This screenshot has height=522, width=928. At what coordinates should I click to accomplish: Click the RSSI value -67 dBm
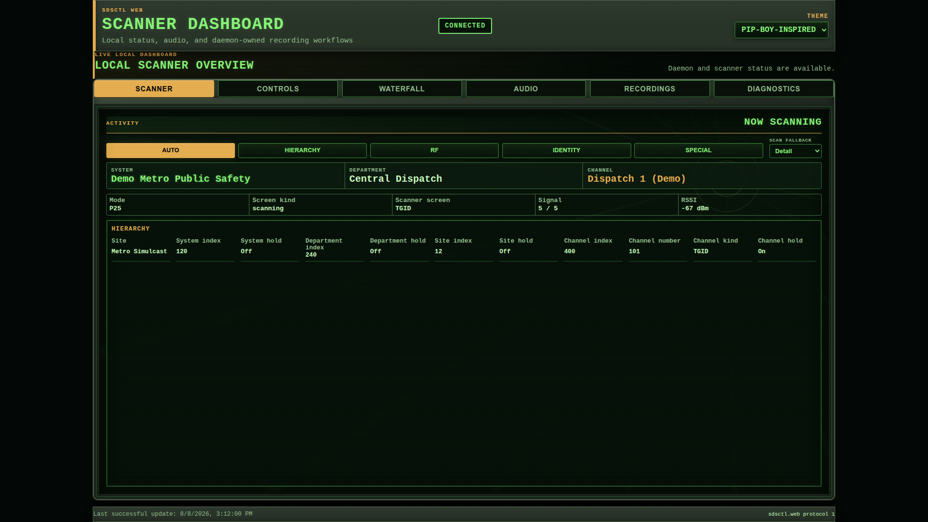tap(695, 208)
